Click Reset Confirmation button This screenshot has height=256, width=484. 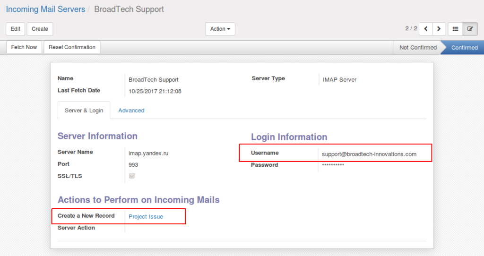point(72,47)
